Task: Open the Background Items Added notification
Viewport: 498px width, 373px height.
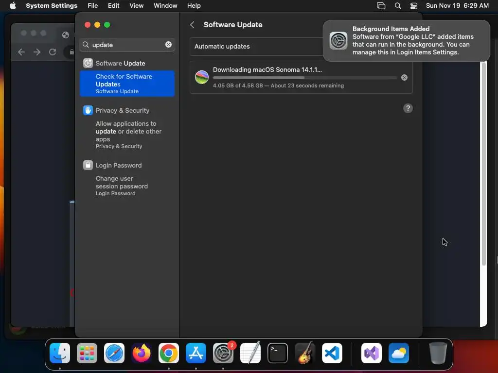Action: [x=406, y=41]
